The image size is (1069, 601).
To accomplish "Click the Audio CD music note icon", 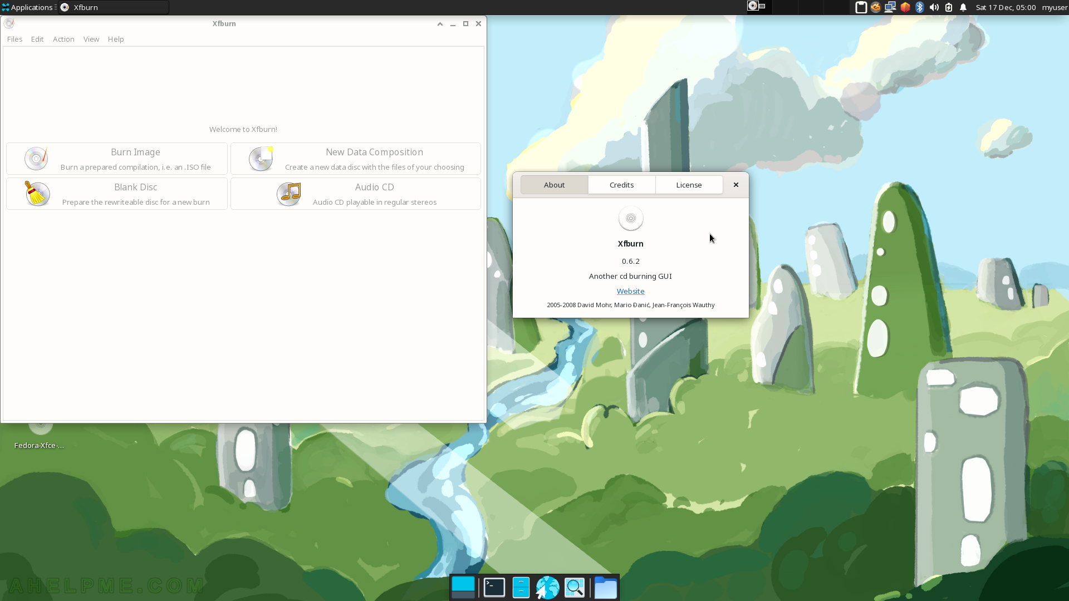I will coord(289,194).
